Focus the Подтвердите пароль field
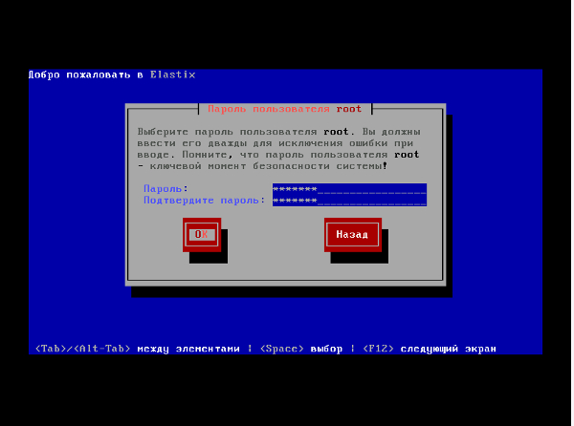The image size is (574, 426). click(349, 201)
